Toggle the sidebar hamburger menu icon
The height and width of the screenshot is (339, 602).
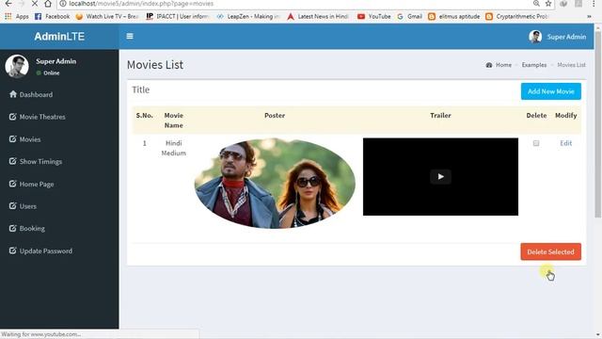130,36
